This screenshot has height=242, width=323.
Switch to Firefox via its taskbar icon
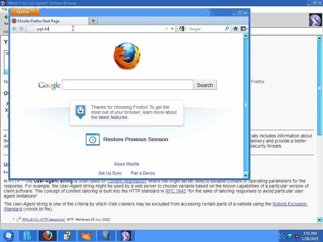pos(48,236)
